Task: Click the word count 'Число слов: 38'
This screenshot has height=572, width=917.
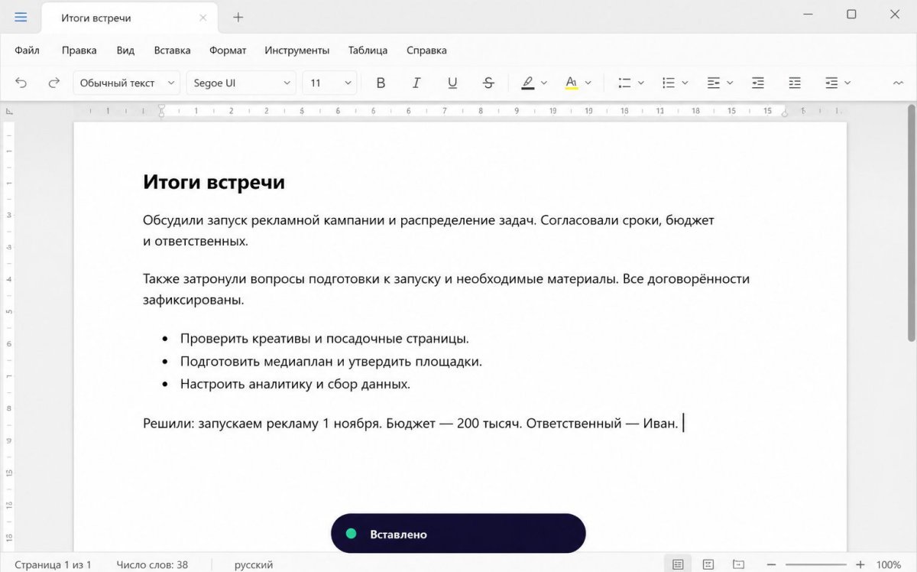Action: pyautogui.click(x=152, y=564)
